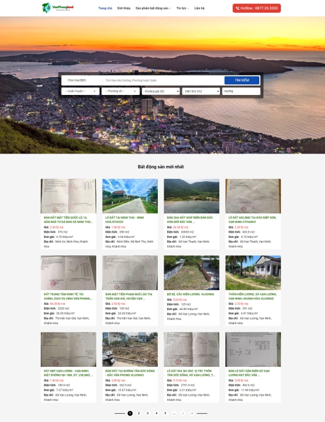The height and width of the screenshot is (422, 325).
Task: Open link BỜ KÈ, CẦU HIỀN LƯƠNG
Action: point(190,294)
